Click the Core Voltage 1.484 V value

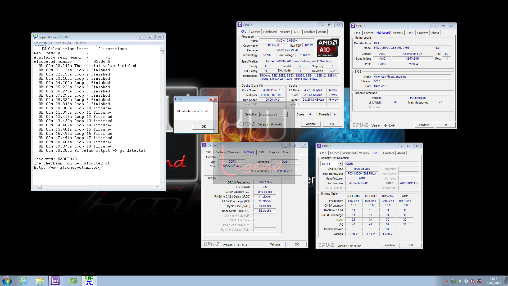pyautogui.click(x=305, y=55)
